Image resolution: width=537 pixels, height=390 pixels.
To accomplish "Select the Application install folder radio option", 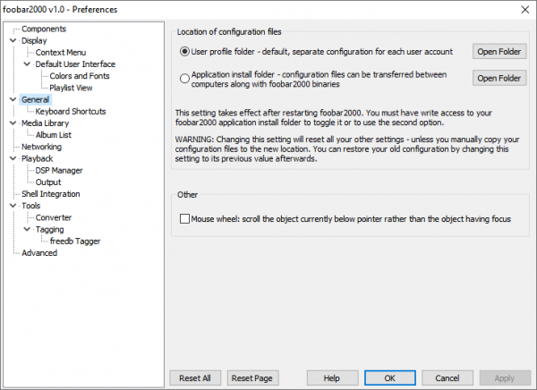I will (x=185, y=79).
